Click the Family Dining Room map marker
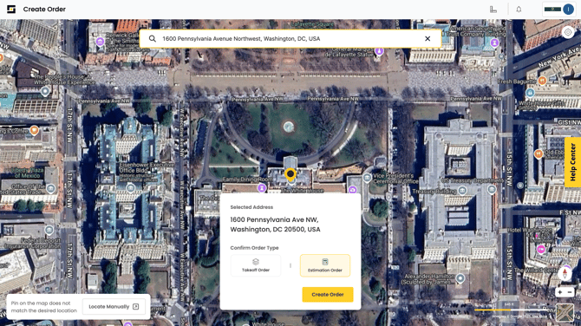 tap(262, 188)
